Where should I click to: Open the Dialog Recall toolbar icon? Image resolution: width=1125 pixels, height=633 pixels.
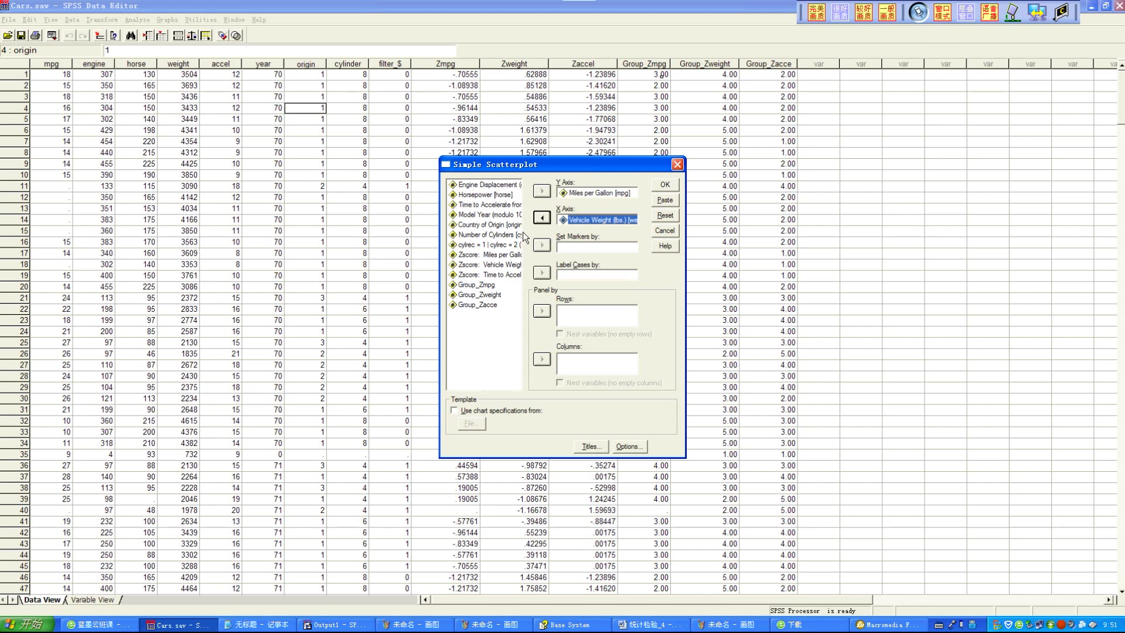pyautogui.click(x=52, y=36)
